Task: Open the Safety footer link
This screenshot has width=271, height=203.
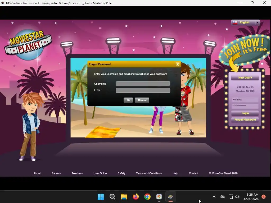Action: tap(121, 173)
